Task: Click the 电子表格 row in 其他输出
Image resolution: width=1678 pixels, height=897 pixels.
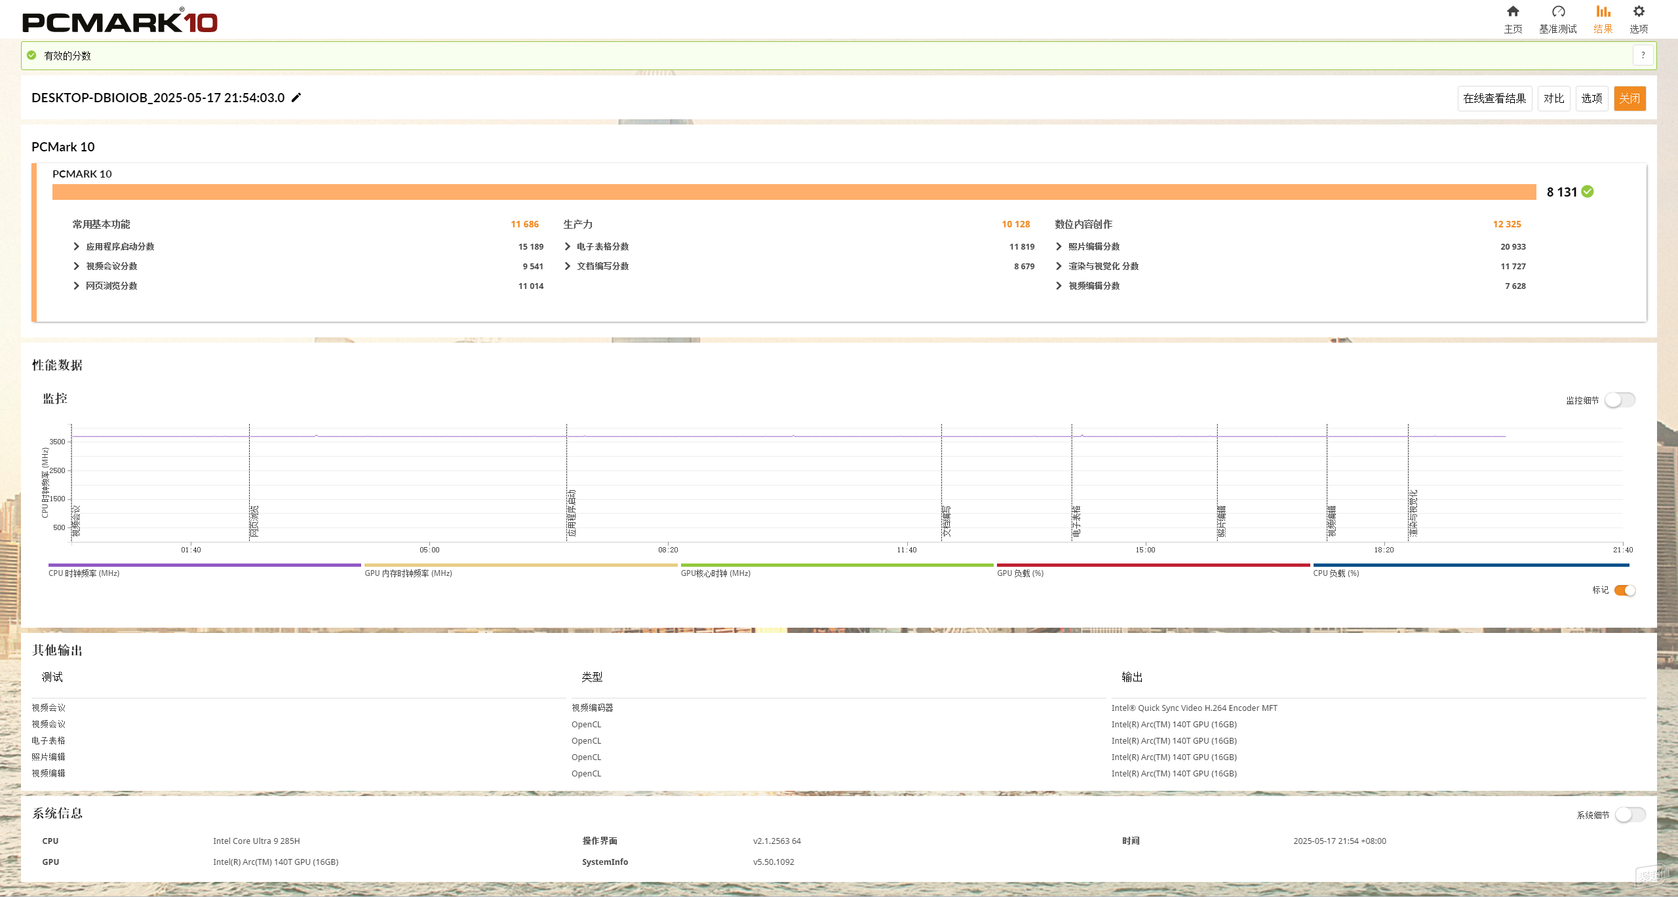Action: click(839, 740)
